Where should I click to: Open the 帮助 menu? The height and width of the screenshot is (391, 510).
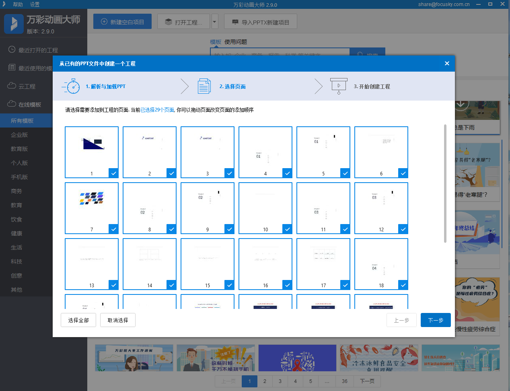(x=18, y=4)
